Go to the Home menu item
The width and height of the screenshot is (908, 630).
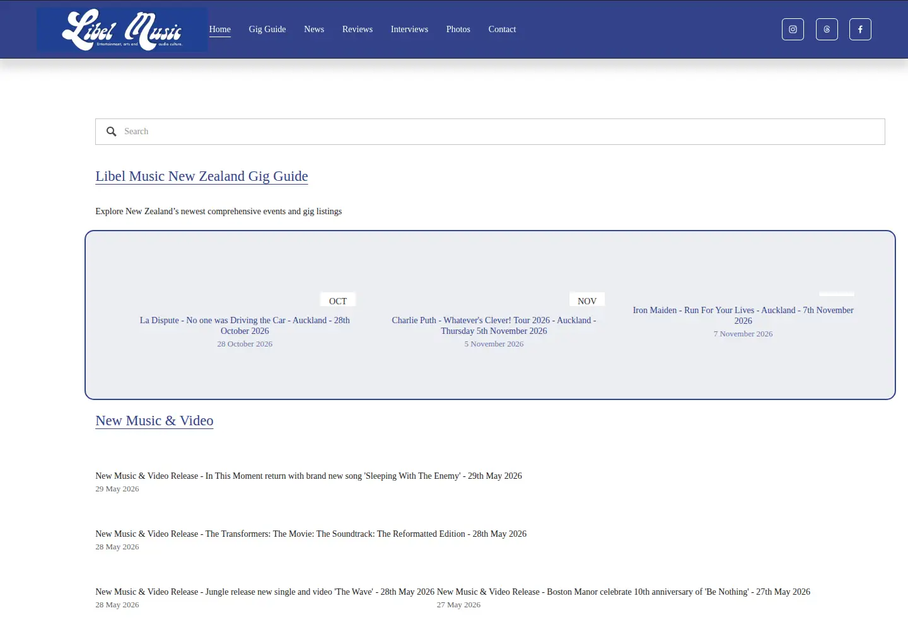[220, 30]
